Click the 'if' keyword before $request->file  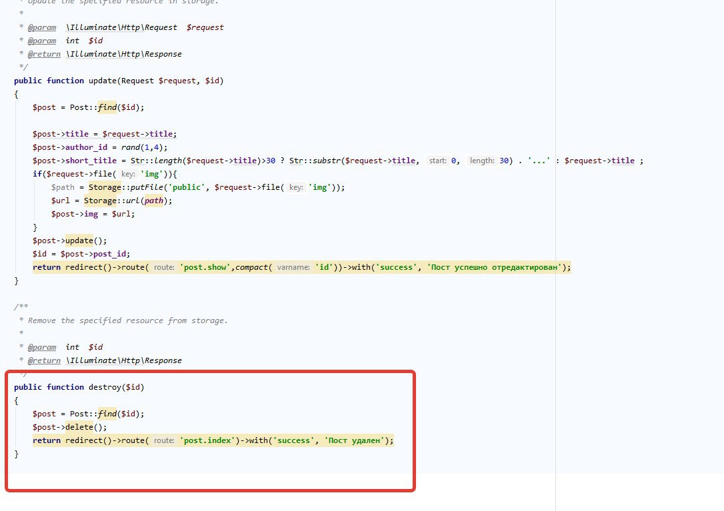pos(37,174)
